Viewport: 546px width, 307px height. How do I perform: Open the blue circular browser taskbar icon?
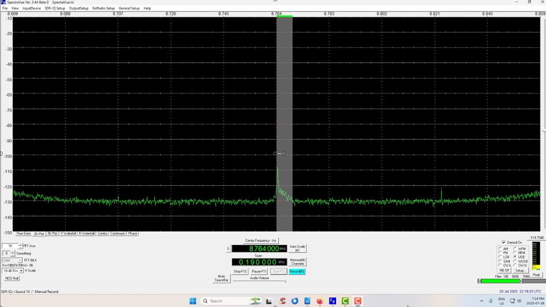[294, 301]
